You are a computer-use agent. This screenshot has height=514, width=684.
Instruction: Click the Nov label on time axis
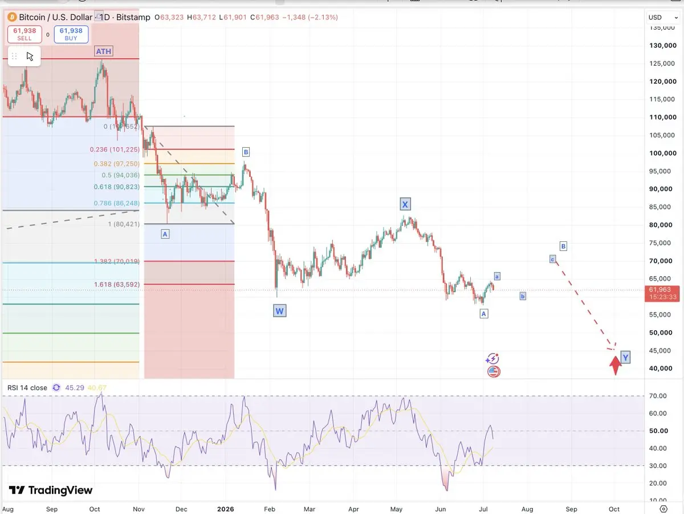point(139,508)
